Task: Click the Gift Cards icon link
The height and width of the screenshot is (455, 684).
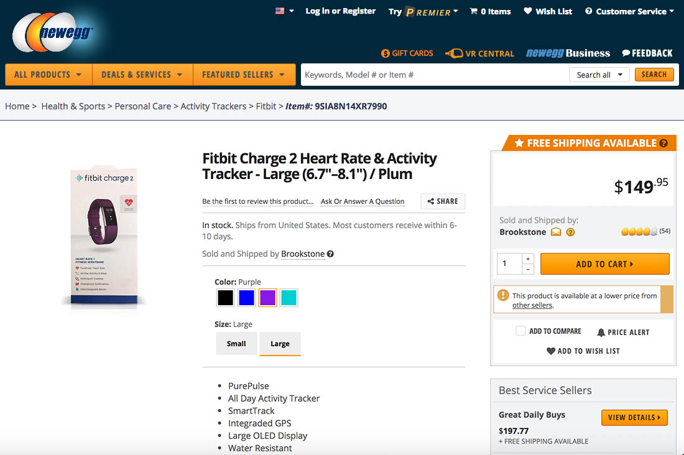Action: pos(385,53)
